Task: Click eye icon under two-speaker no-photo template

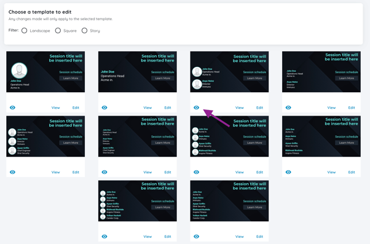Action: point(288,108)
